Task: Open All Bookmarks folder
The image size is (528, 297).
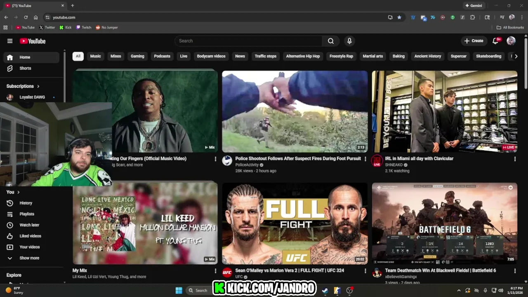Action: tap(510, 28)
